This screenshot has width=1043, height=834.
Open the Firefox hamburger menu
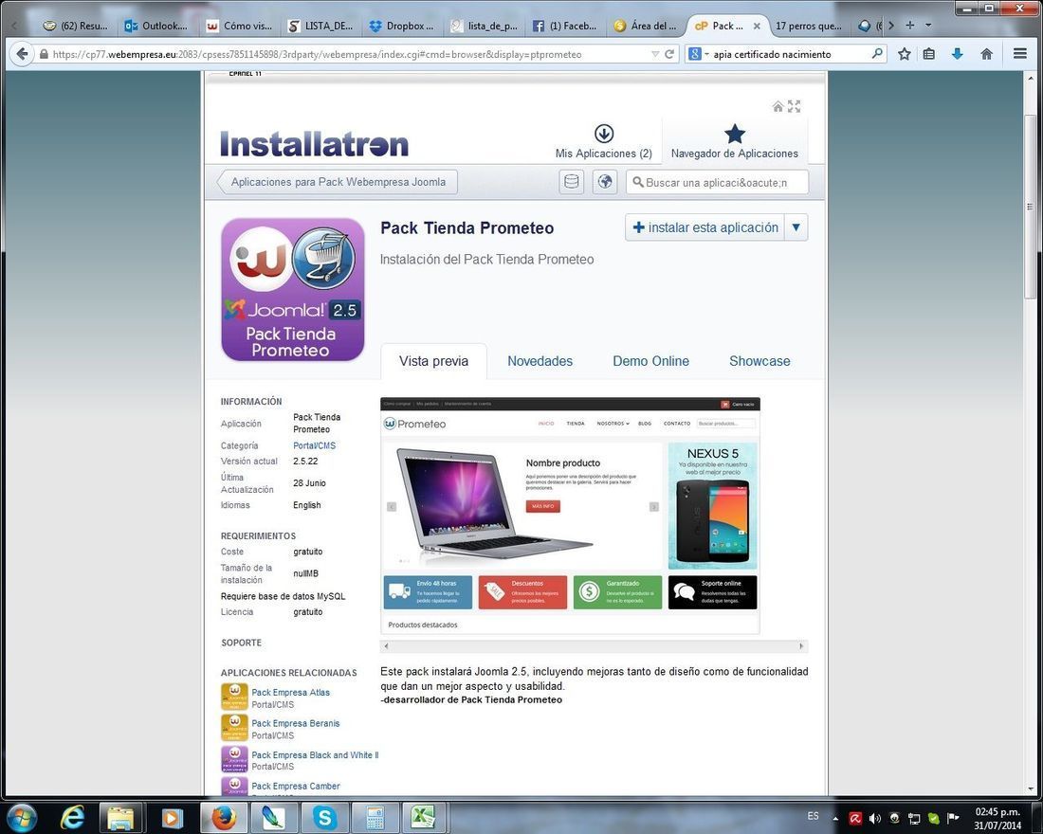pyautogui.click(x=1019, y=55)
